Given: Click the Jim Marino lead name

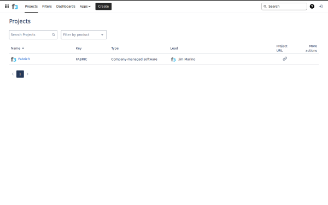Looking at the screenshot, I should [186, 60].
